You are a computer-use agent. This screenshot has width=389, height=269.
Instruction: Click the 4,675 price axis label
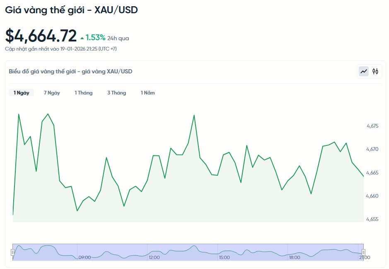(x=372, y=126)
